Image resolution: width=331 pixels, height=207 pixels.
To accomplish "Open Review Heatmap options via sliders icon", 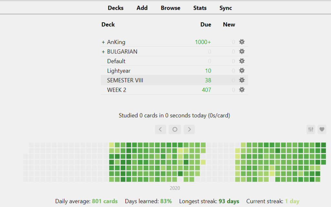I will [310, 129].
